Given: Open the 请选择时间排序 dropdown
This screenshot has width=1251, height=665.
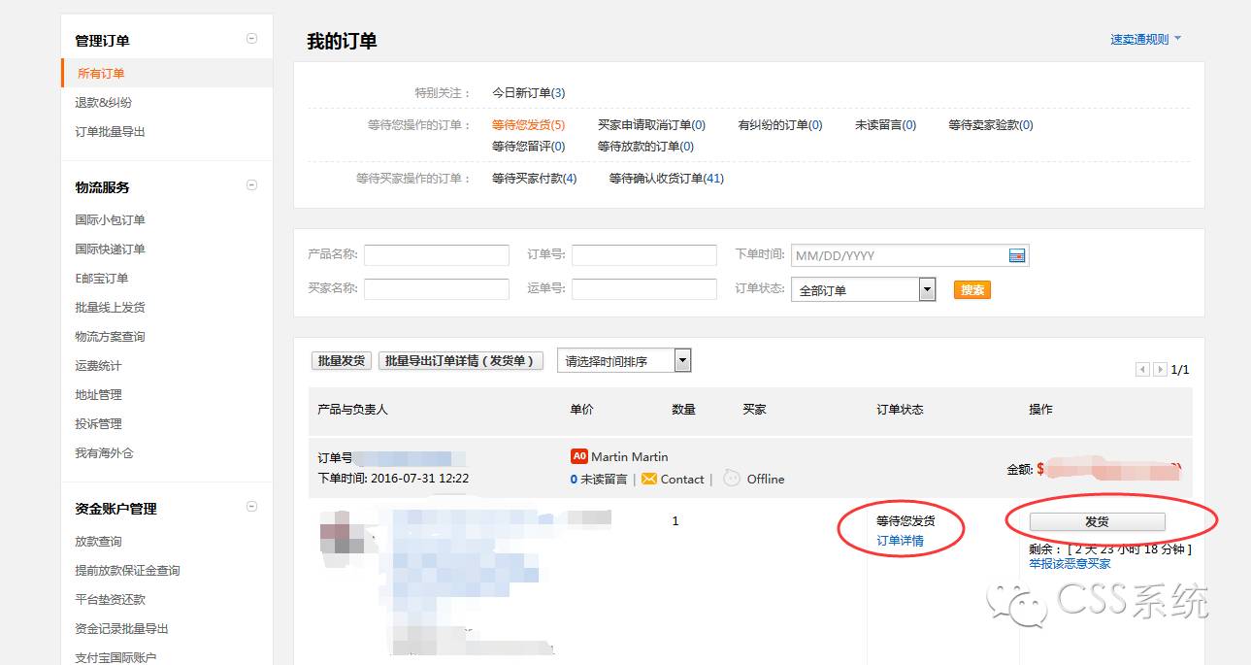Looking at the screenshot, I should [624, 360].
